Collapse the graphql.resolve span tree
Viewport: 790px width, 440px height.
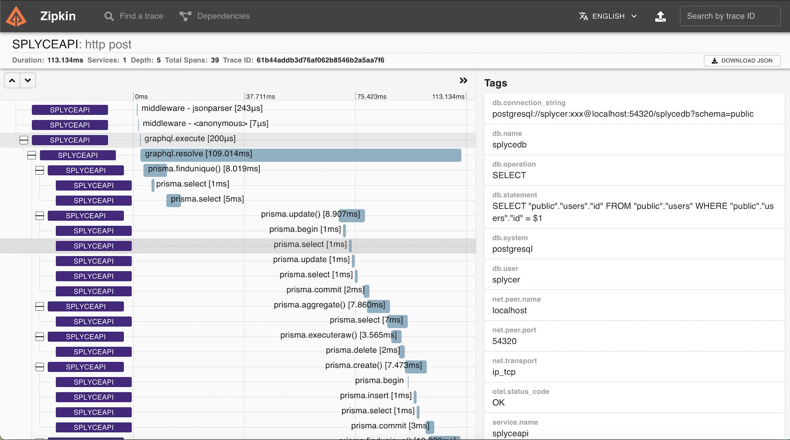32,155
